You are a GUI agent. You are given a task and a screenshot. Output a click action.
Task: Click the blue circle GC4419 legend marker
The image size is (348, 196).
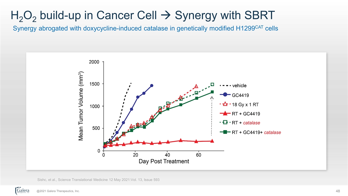(225, 95)
